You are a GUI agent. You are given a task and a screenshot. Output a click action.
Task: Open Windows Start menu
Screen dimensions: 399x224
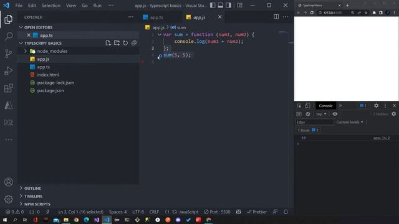[5, 220]
